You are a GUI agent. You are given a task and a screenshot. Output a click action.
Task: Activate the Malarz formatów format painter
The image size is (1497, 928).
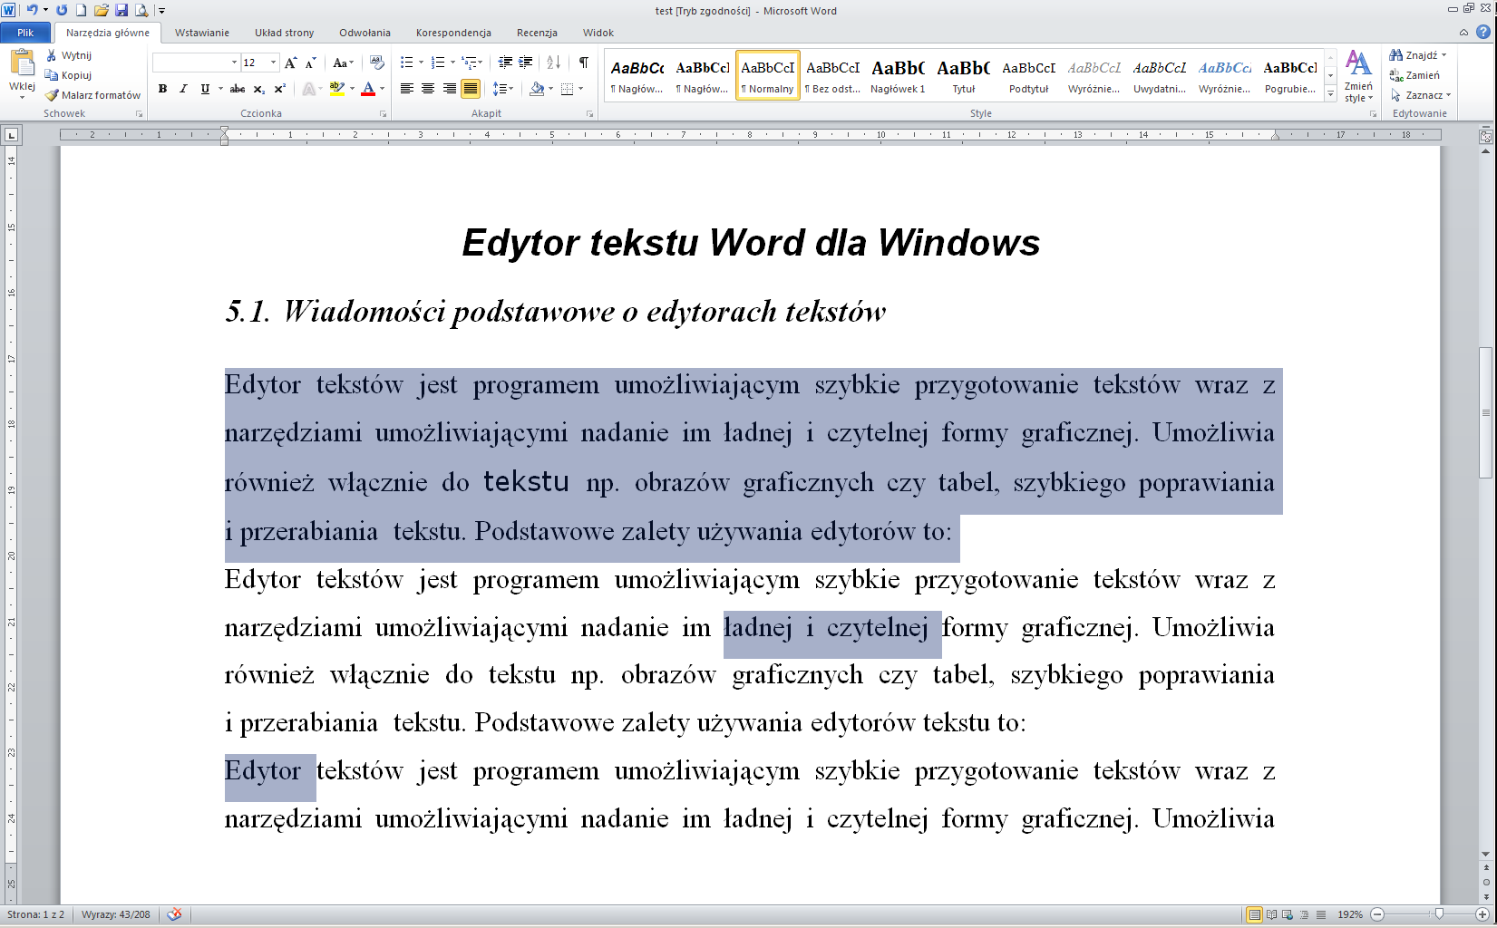(x=93, y=95)
